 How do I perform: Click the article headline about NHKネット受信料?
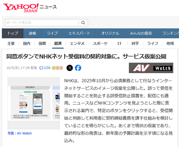[x=86, y=56]
